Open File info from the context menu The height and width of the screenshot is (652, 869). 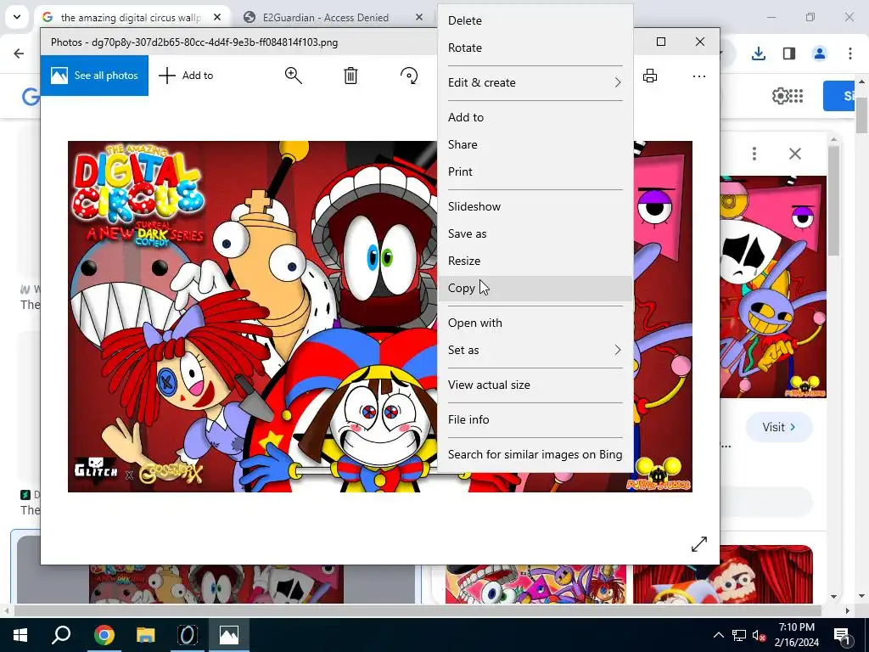535,419
